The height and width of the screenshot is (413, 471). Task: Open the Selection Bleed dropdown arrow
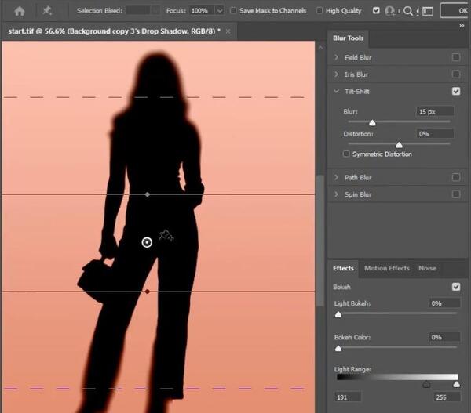pos(155,11)
